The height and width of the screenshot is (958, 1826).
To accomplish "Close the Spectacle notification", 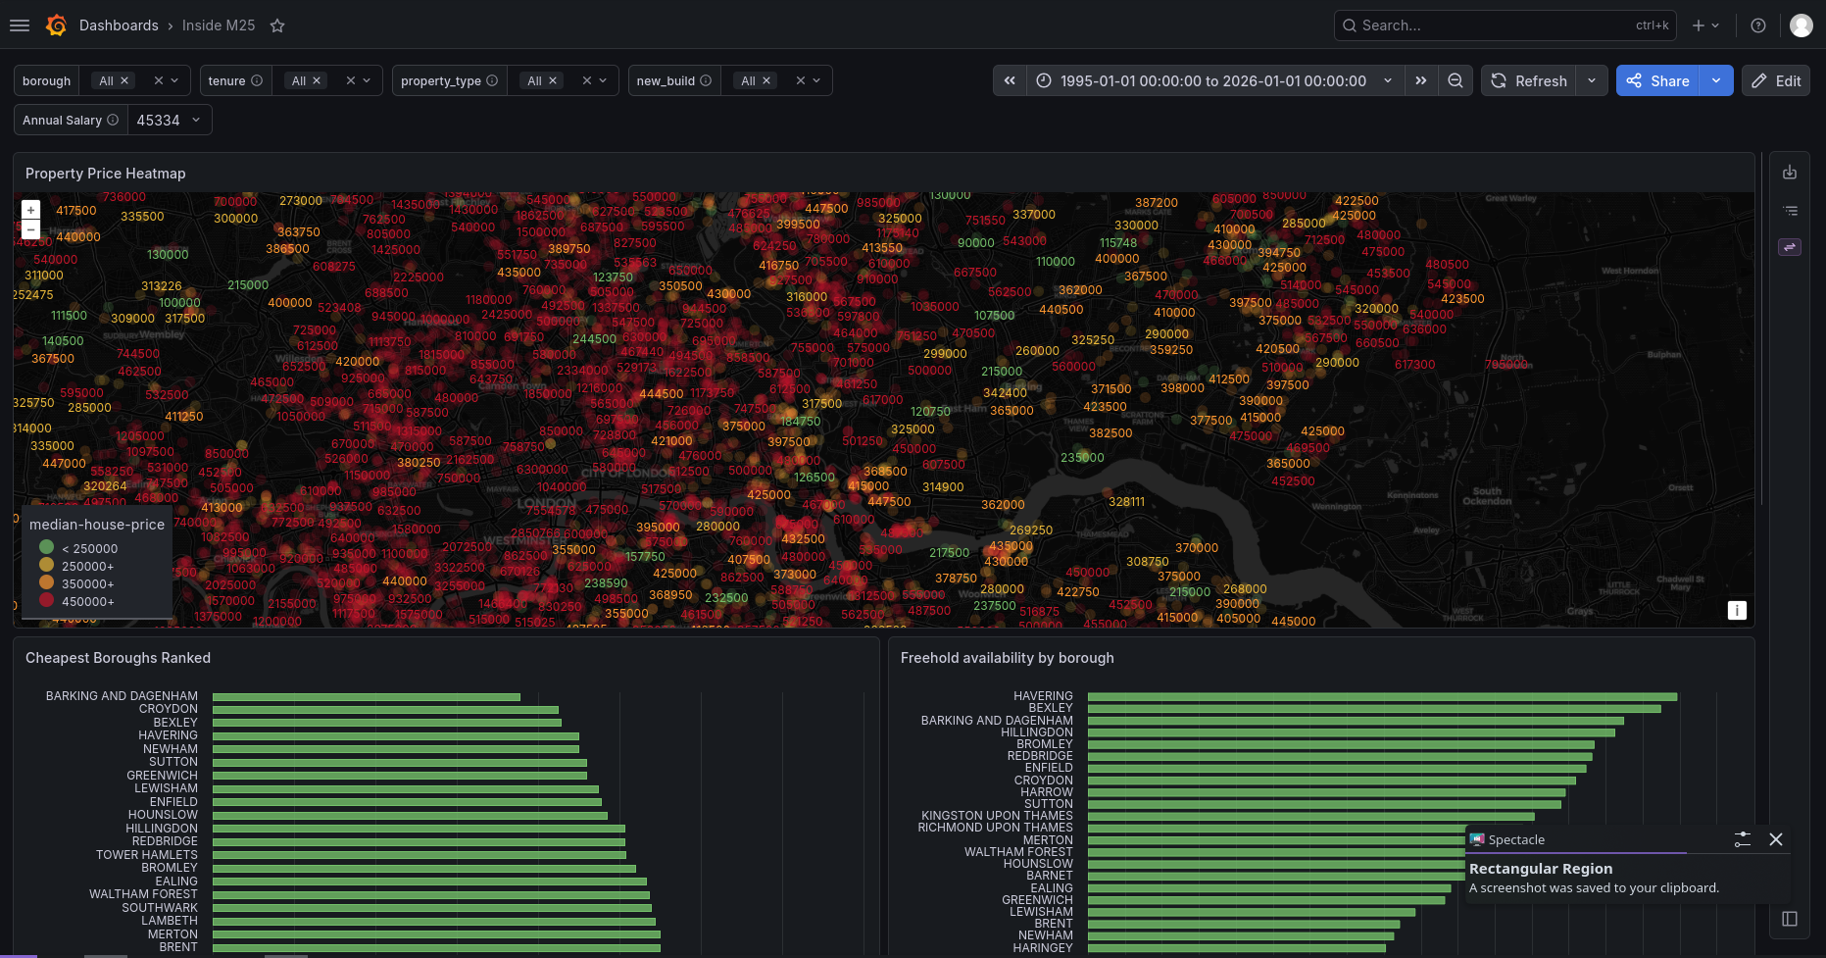I will 1776,839.
